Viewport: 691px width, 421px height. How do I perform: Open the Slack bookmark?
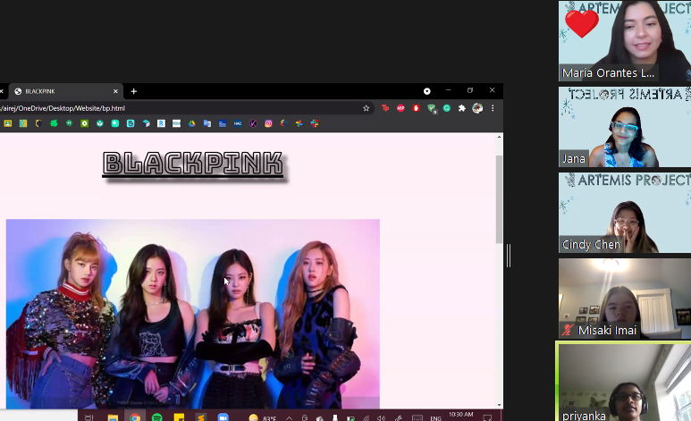tap(314, 123)
